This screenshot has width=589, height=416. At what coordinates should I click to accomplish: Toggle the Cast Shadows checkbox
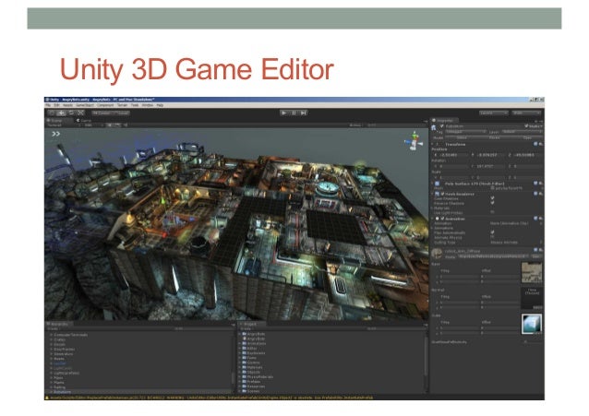pyautogui.click(x=492, y=198)
